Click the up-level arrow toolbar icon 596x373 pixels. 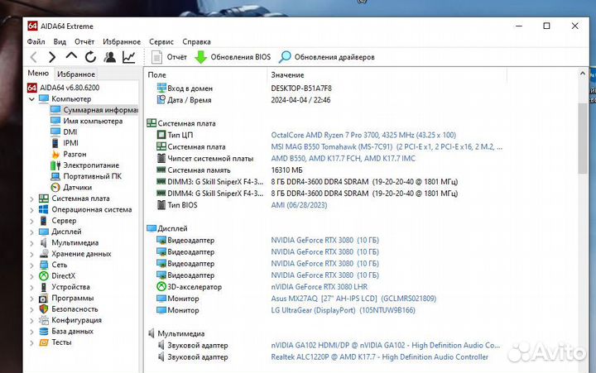(71, 56)
